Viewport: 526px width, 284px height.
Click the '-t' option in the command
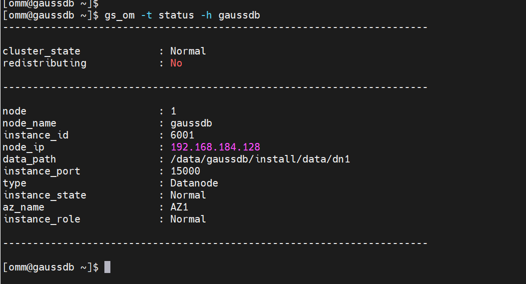click(x=146, y=15)
